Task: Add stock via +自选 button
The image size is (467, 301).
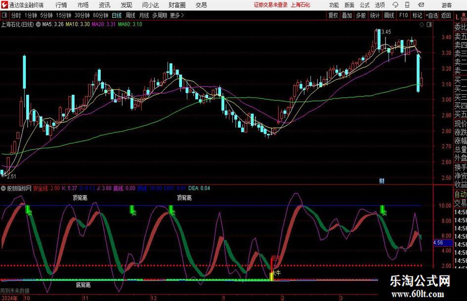Action: tap(431, 15)
